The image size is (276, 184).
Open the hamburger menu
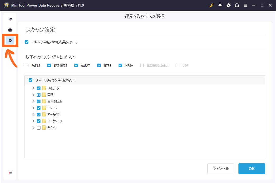click(245, 5)
